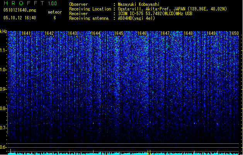The image size is (243, 155).
Task: Click yellow meteor marker below the 1649 tick
Action: click(x=218, y=152)
